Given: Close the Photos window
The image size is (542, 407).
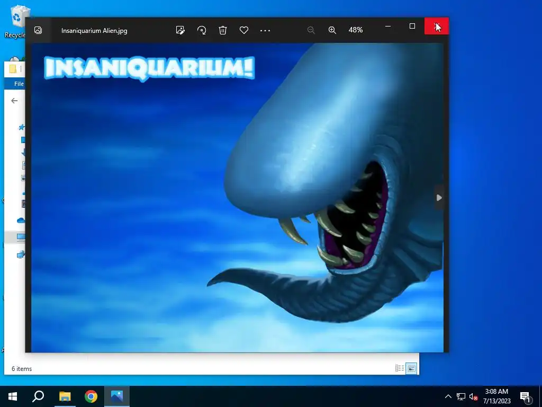Looking at the screenshot, I should click(x=436, y=26).
